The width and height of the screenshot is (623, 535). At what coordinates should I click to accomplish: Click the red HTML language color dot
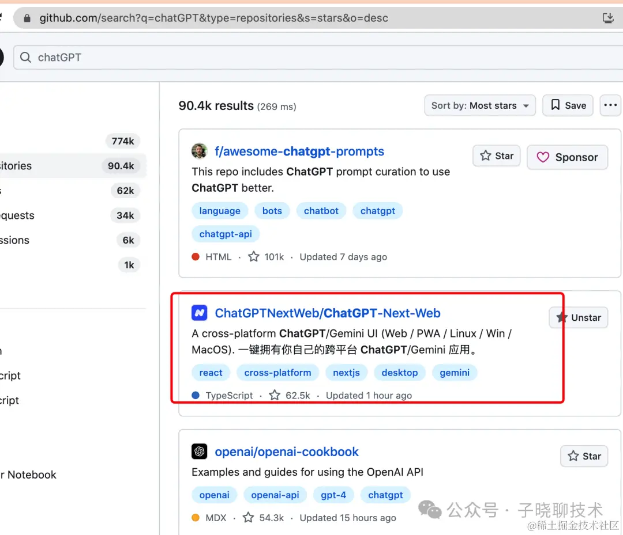pyautogui.click(x=196, y=257)
